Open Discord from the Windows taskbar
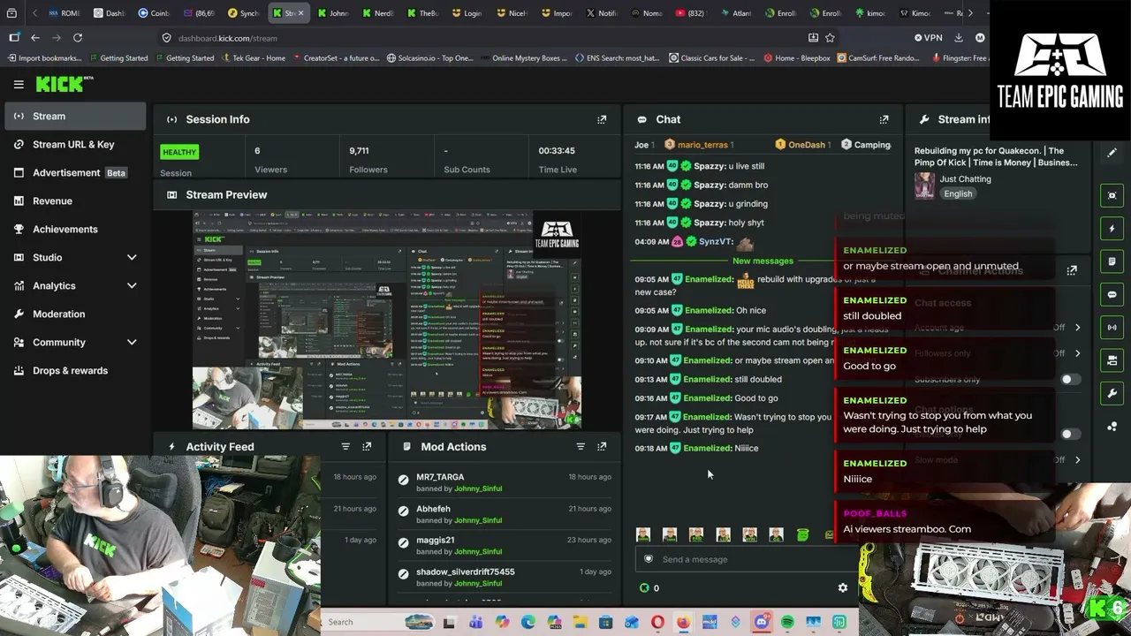The height and width of the screenshot is (636, 1131). click(x=762, y=622)
